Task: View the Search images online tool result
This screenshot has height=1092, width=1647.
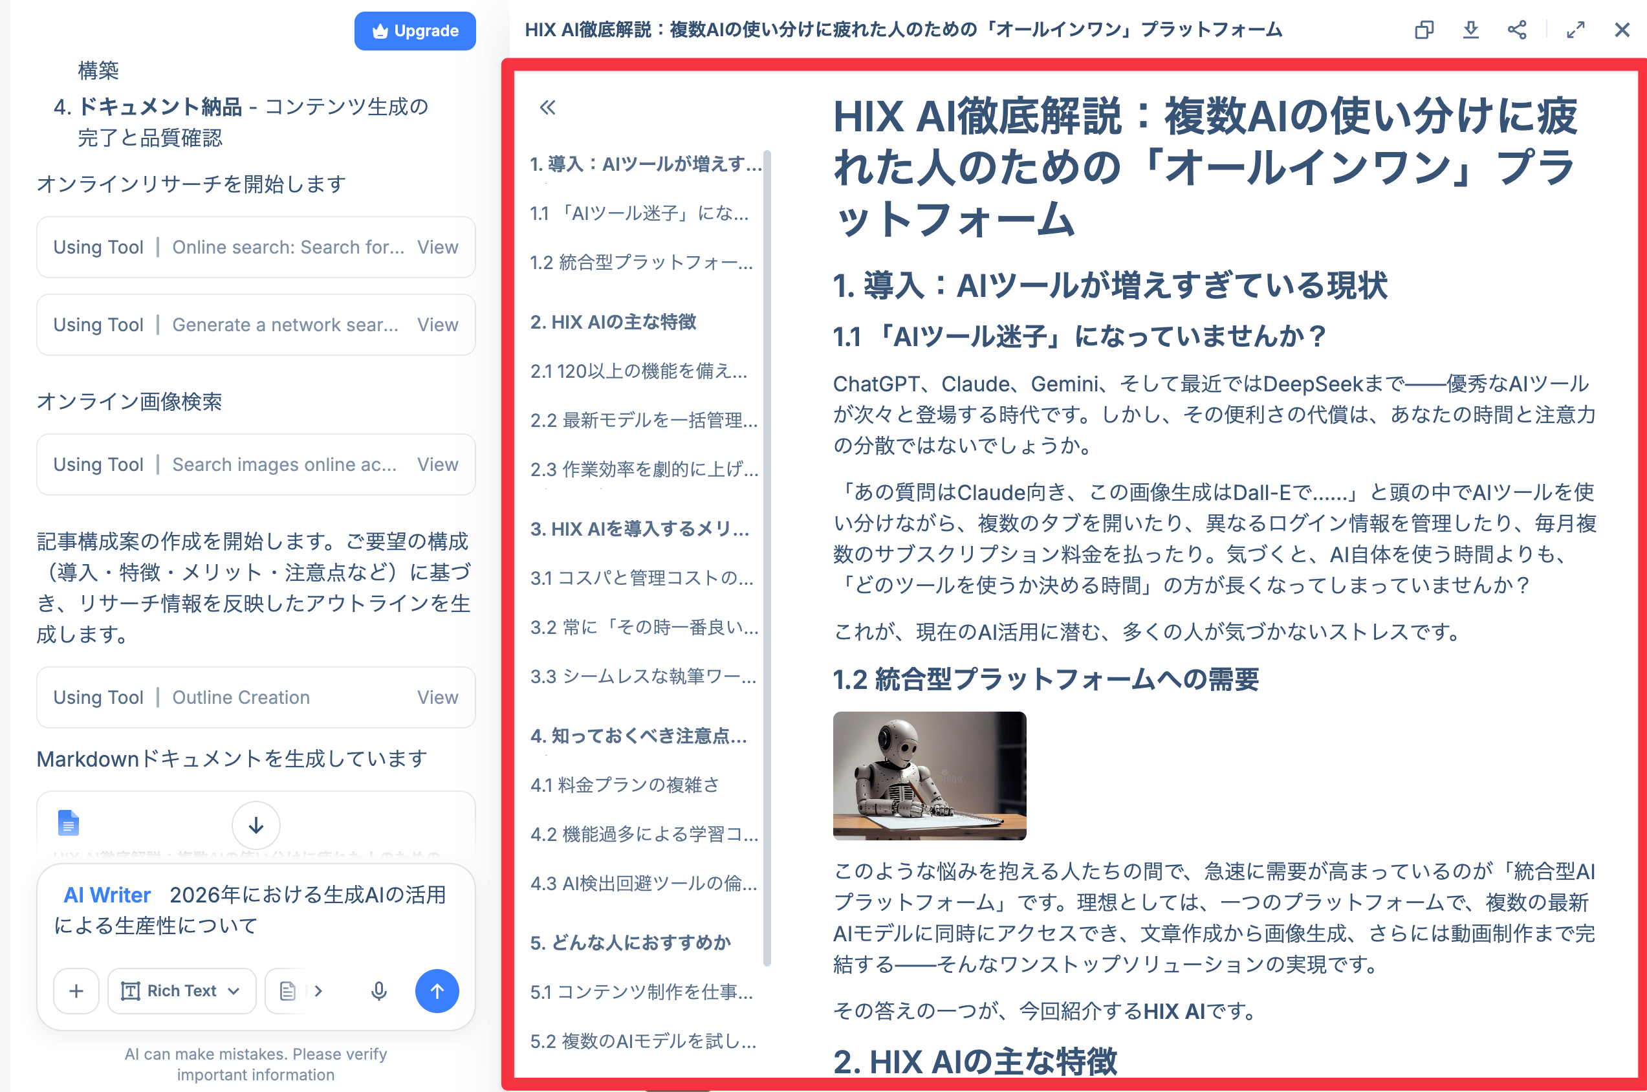Action: (x=437, y=464)
